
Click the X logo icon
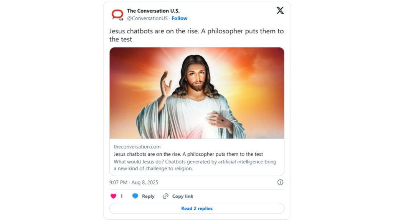click(x=280, y=11)
